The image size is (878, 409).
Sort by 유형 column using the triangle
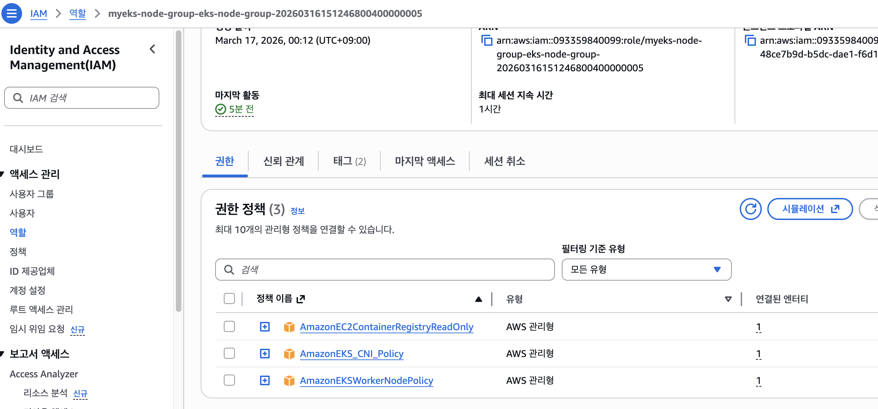[728, 299]
